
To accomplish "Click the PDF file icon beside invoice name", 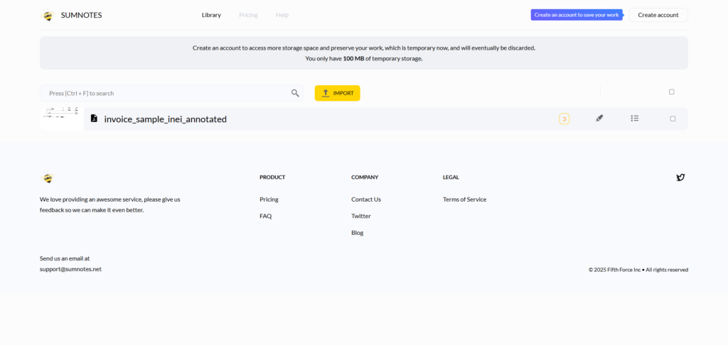I will (x=94, y=119).
